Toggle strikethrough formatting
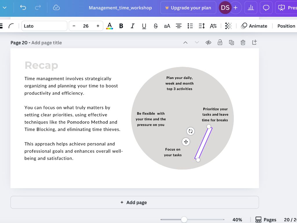 (155, 26)
